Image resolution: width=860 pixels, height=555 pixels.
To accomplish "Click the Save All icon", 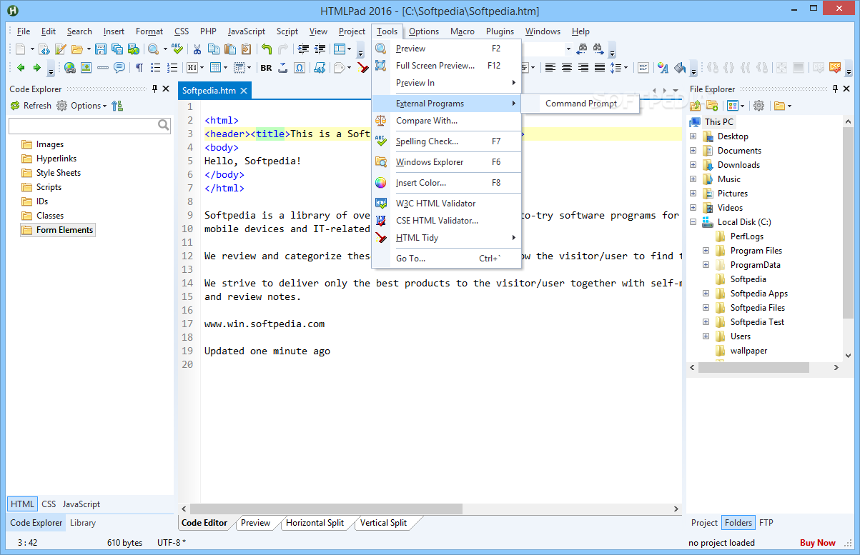I will (x=117, y=49).
